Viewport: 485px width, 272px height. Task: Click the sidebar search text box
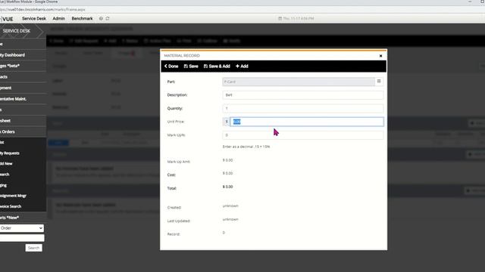(x=22, y=238)
